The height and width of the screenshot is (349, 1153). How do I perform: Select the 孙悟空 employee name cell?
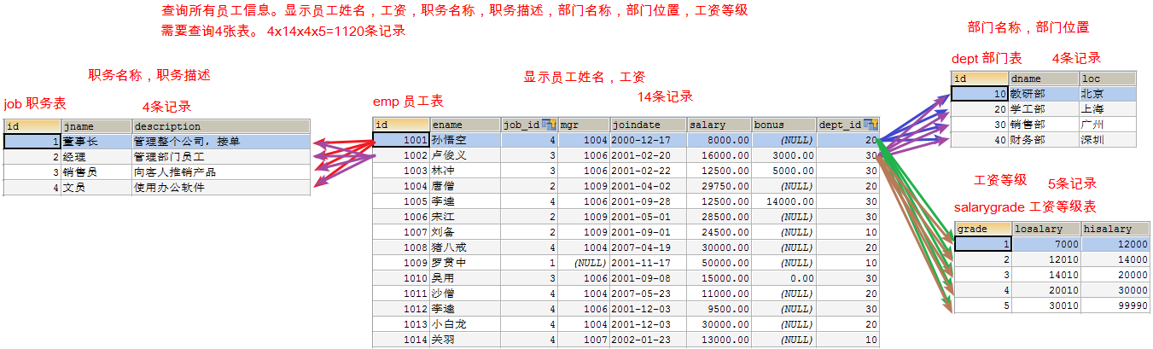point(464,140)
